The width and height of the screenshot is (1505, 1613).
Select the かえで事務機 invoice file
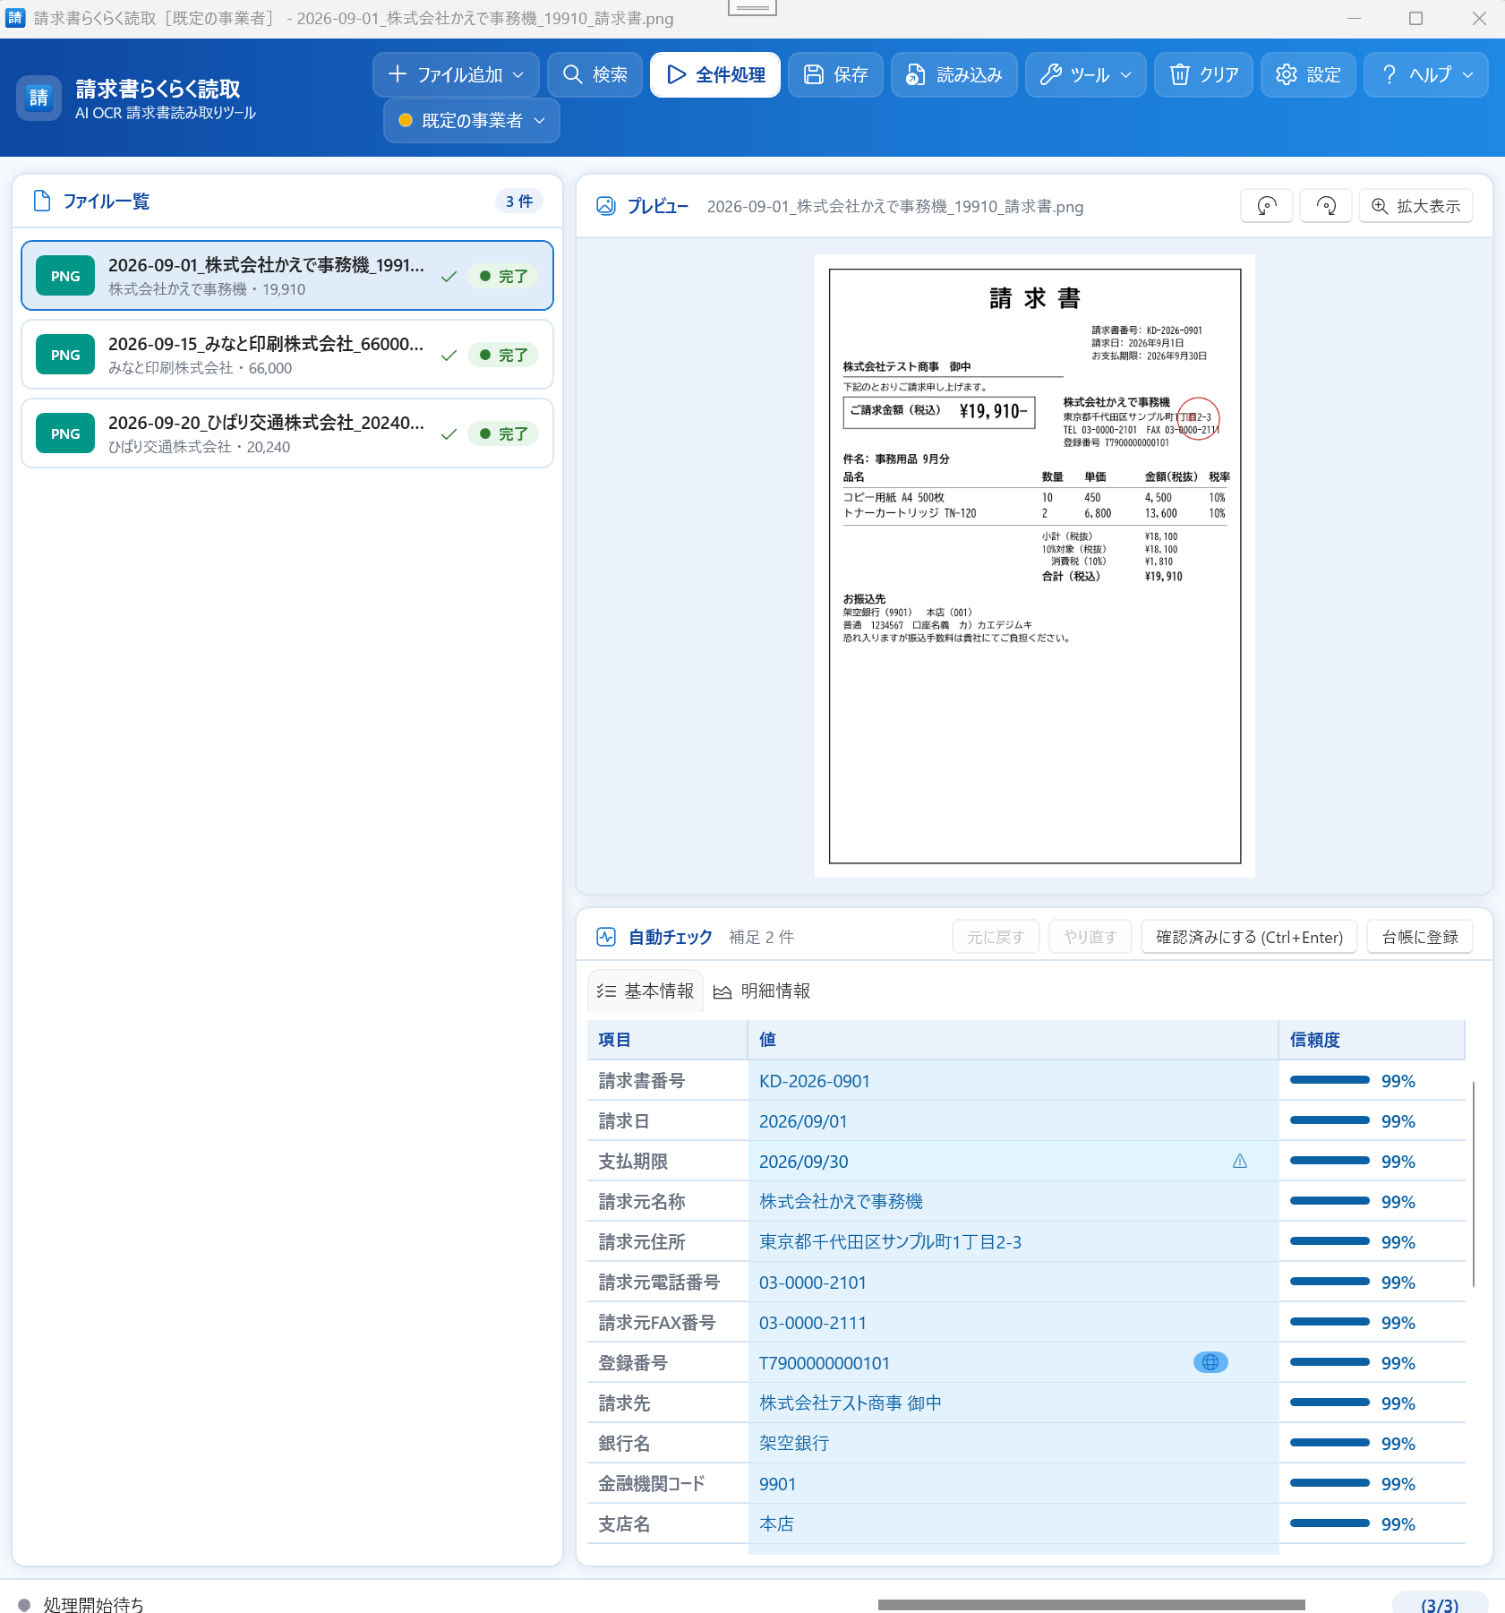287,276
